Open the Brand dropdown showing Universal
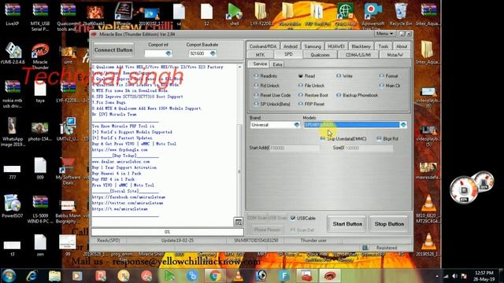The height and width of the screenshot is (283, 504). [x=275, y=125]
